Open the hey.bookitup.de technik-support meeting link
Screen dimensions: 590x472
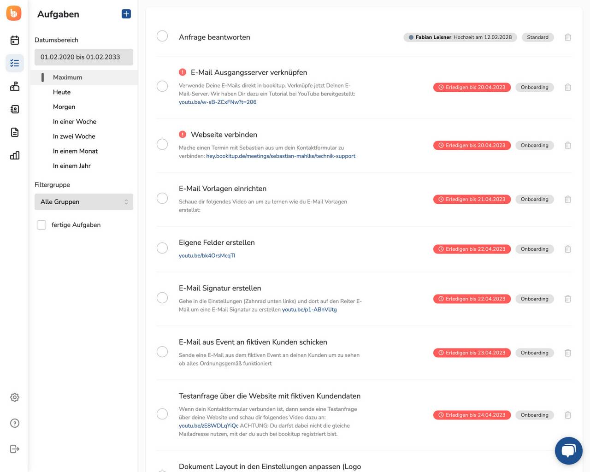pos(281,156)
